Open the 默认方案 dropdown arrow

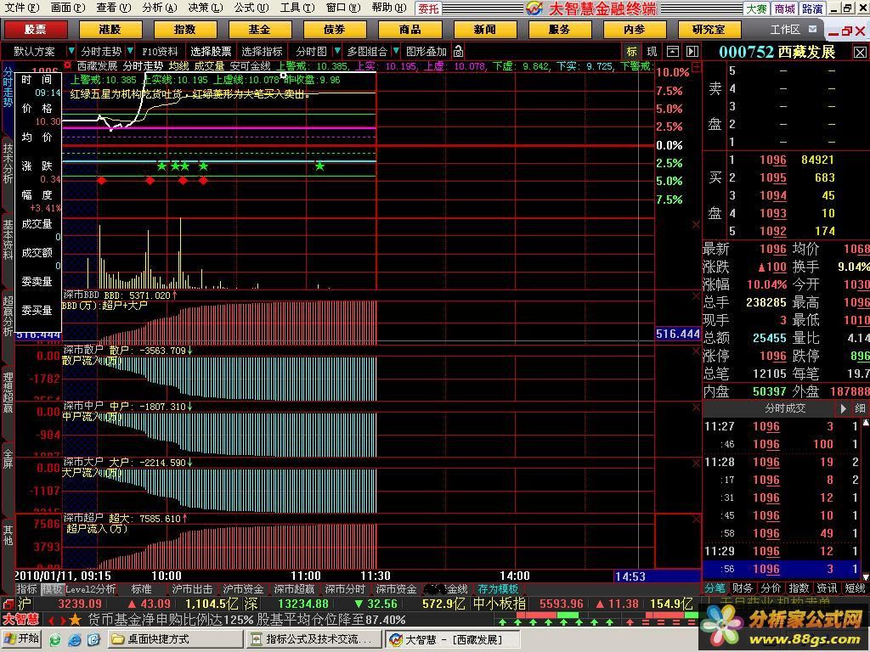coord(71,52)
